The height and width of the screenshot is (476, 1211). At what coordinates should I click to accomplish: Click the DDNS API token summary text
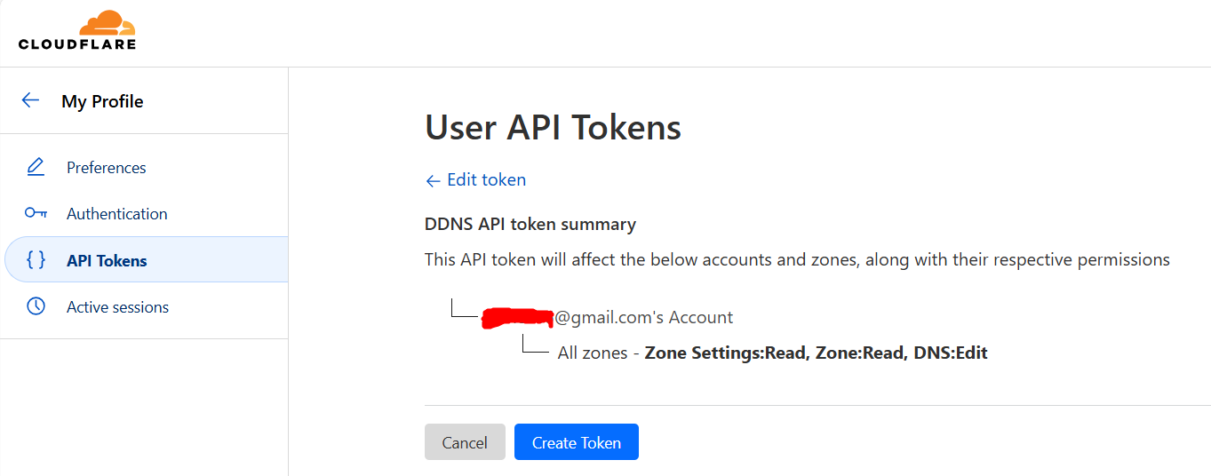[530, 224]
